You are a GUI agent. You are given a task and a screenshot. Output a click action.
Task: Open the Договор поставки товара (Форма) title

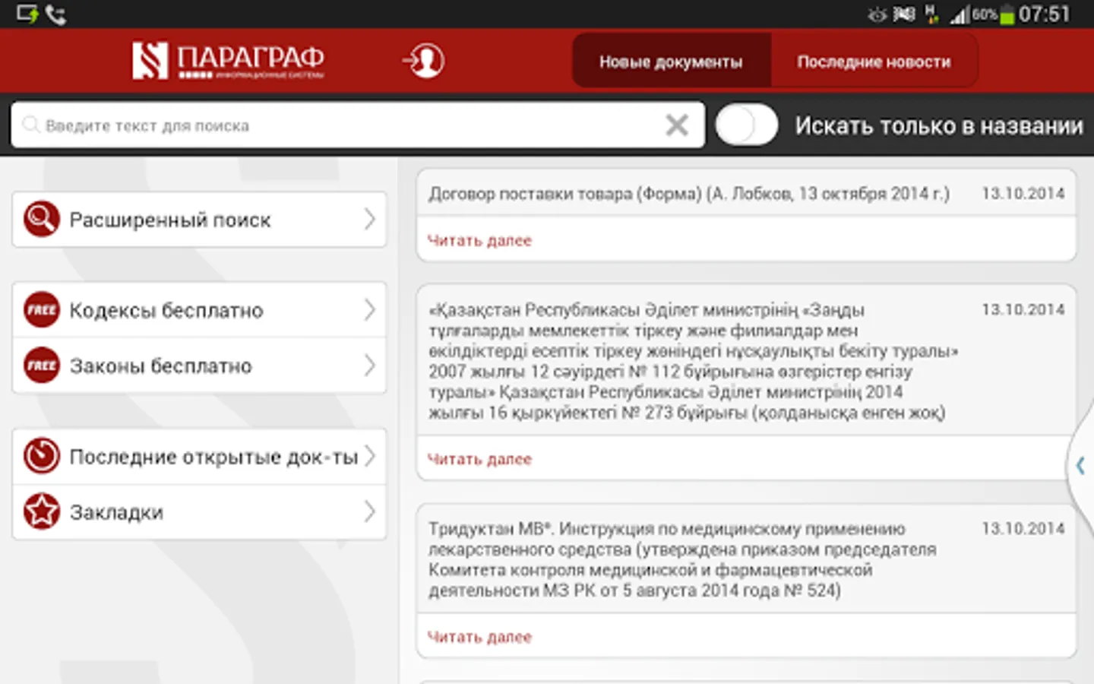689,194
